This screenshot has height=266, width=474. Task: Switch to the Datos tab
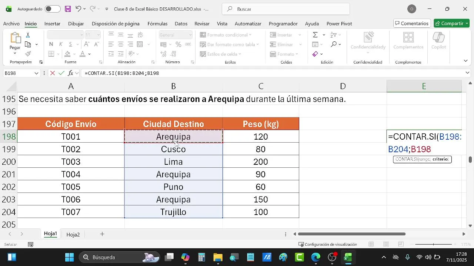tap(181, 24)
